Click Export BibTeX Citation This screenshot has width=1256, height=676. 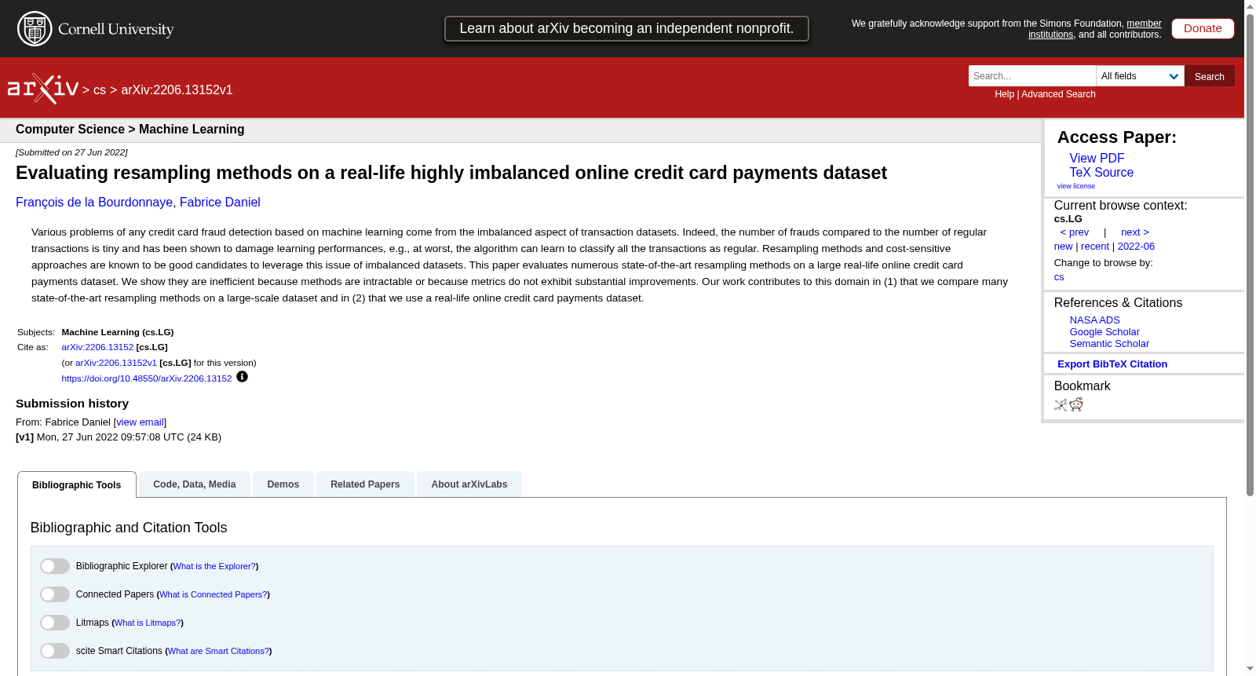1112,364
